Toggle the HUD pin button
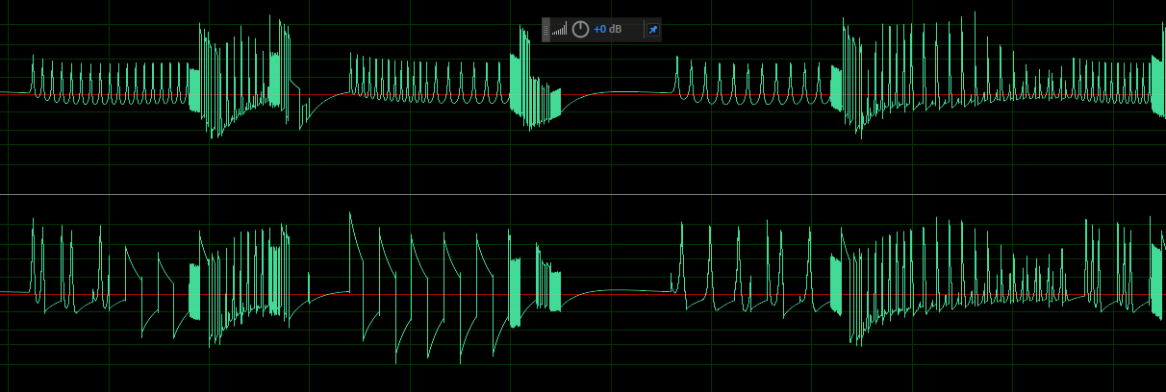 [652, 30]
